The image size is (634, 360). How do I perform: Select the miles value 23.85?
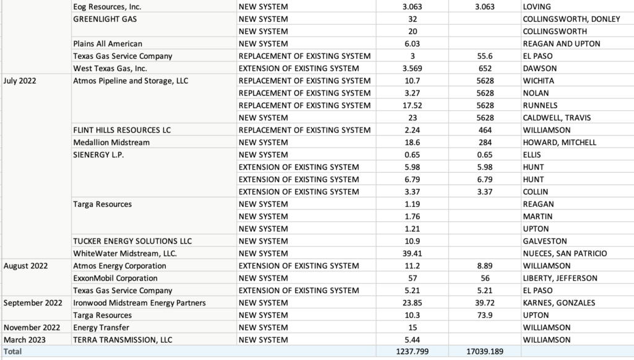click(412, 302)
